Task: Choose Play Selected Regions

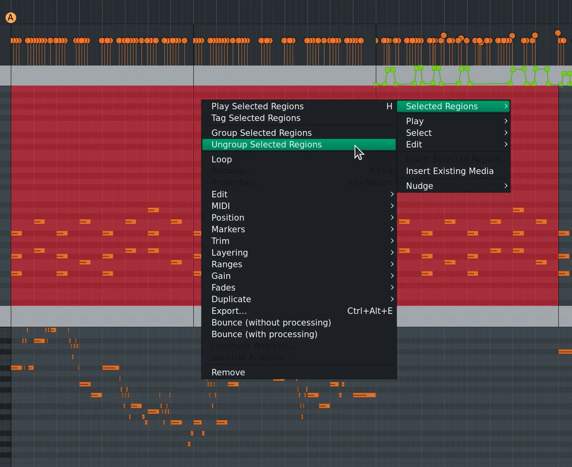Action: point(299,106)
